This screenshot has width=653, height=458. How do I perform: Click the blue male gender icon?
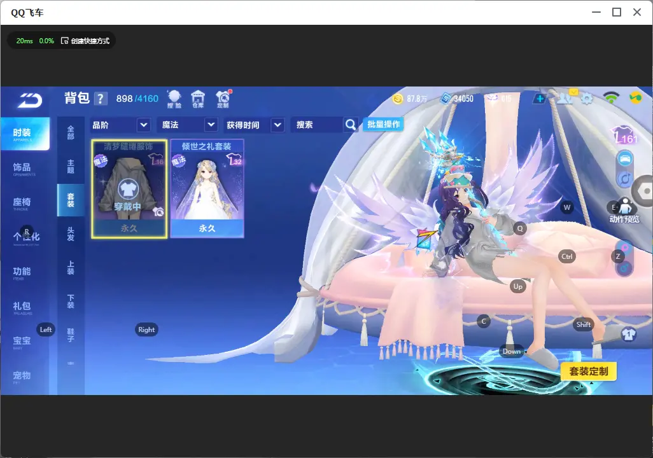tap(625, 268)
